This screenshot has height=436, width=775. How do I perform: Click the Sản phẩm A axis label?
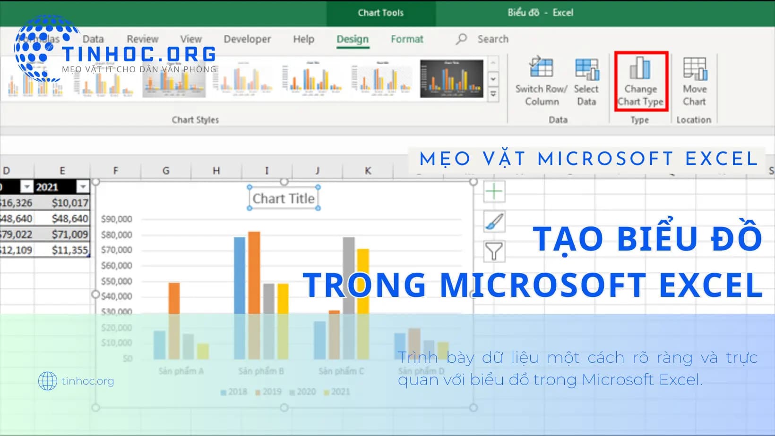[x=181, y=371]
